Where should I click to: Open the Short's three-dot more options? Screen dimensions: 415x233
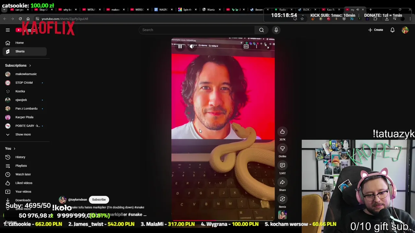pos(256,46)
